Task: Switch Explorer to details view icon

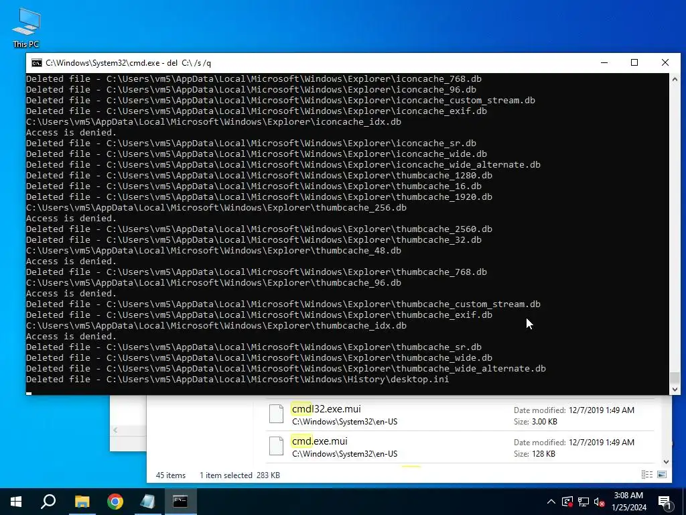Action: pyautogui.click(x=646, y=475)
